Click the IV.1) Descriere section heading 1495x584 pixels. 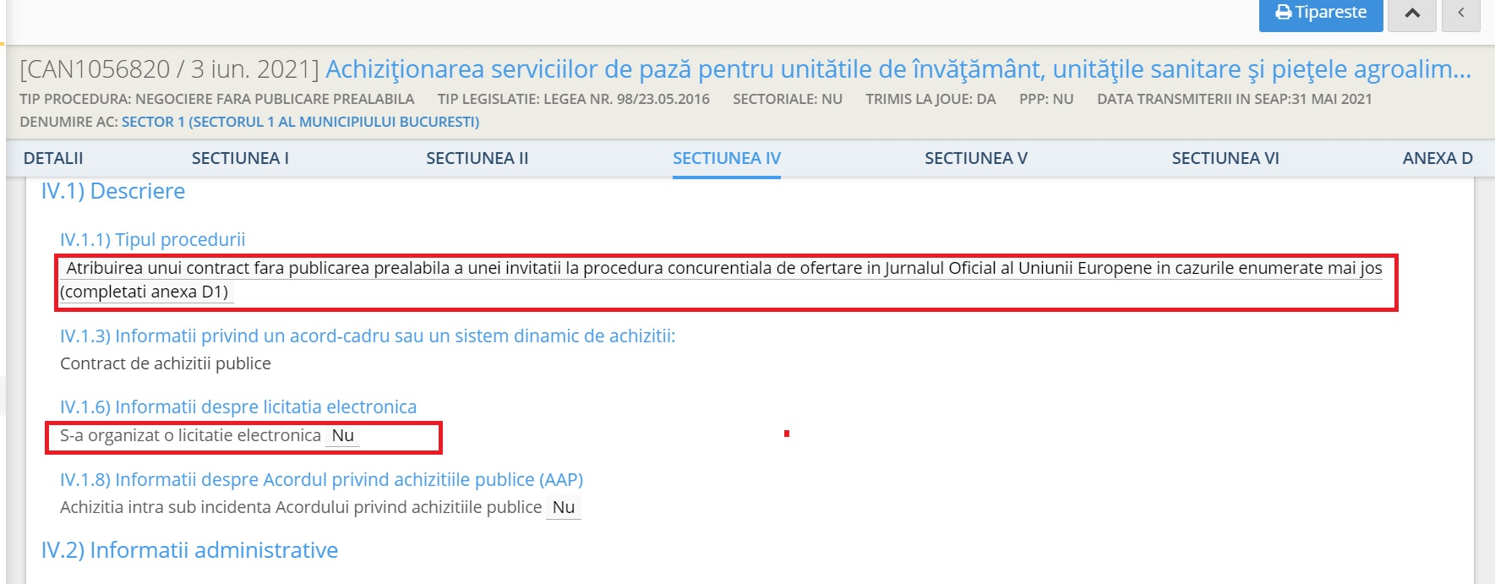point(113,191)
